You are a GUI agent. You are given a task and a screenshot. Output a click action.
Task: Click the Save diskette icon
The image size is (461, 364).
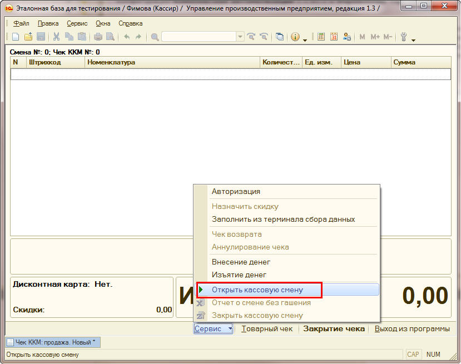[x=41, y=37]
